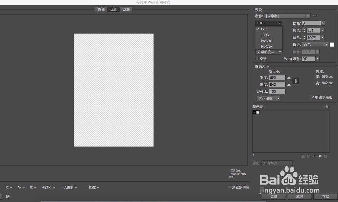Open the Web 靠色 slider arrow
338x202 pixels.
coord(317,59)
